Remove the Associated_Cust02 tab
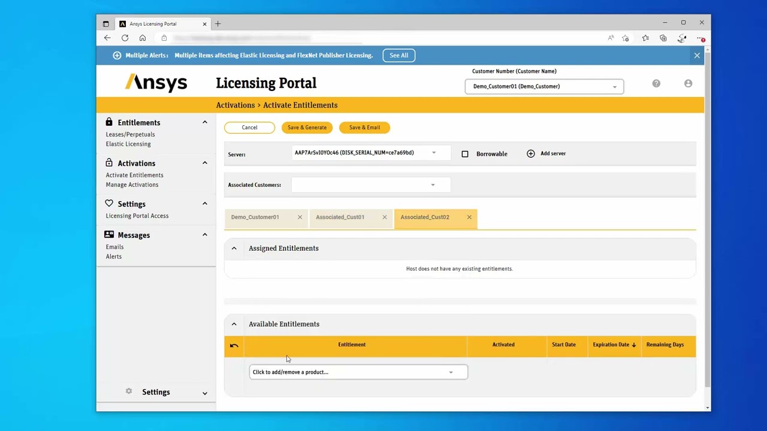This screenshot has width=767, height=431. pyautogui.click(x=469, y=217)
